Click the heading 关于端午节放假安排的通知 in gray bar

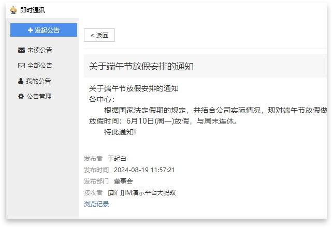(x=141, y=66)
